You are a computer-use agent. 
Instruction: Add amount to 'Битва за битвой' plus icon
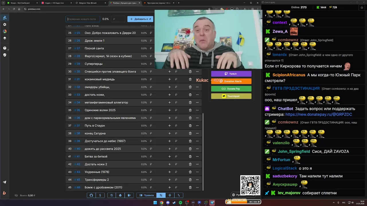pos(169,157)
